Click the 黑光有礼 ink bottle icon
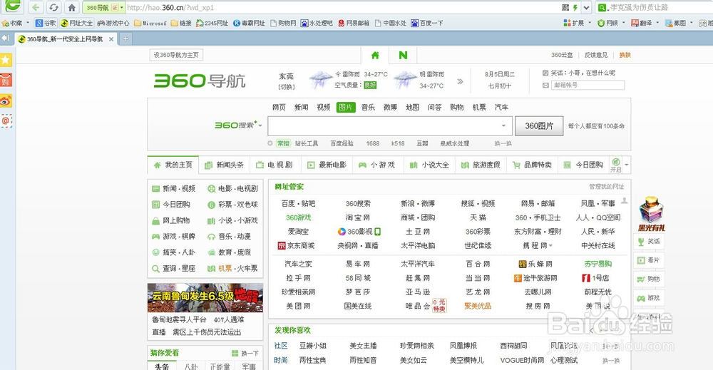 tap(651, 214)
